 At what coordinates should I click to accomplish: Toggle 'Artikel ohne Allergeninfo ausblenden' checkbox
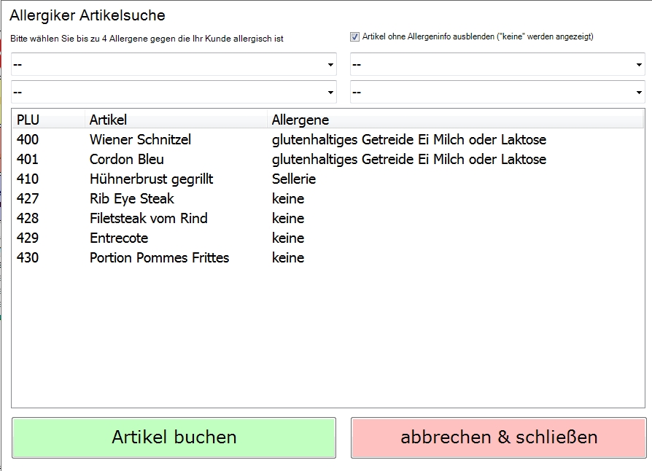coord(354,37)
